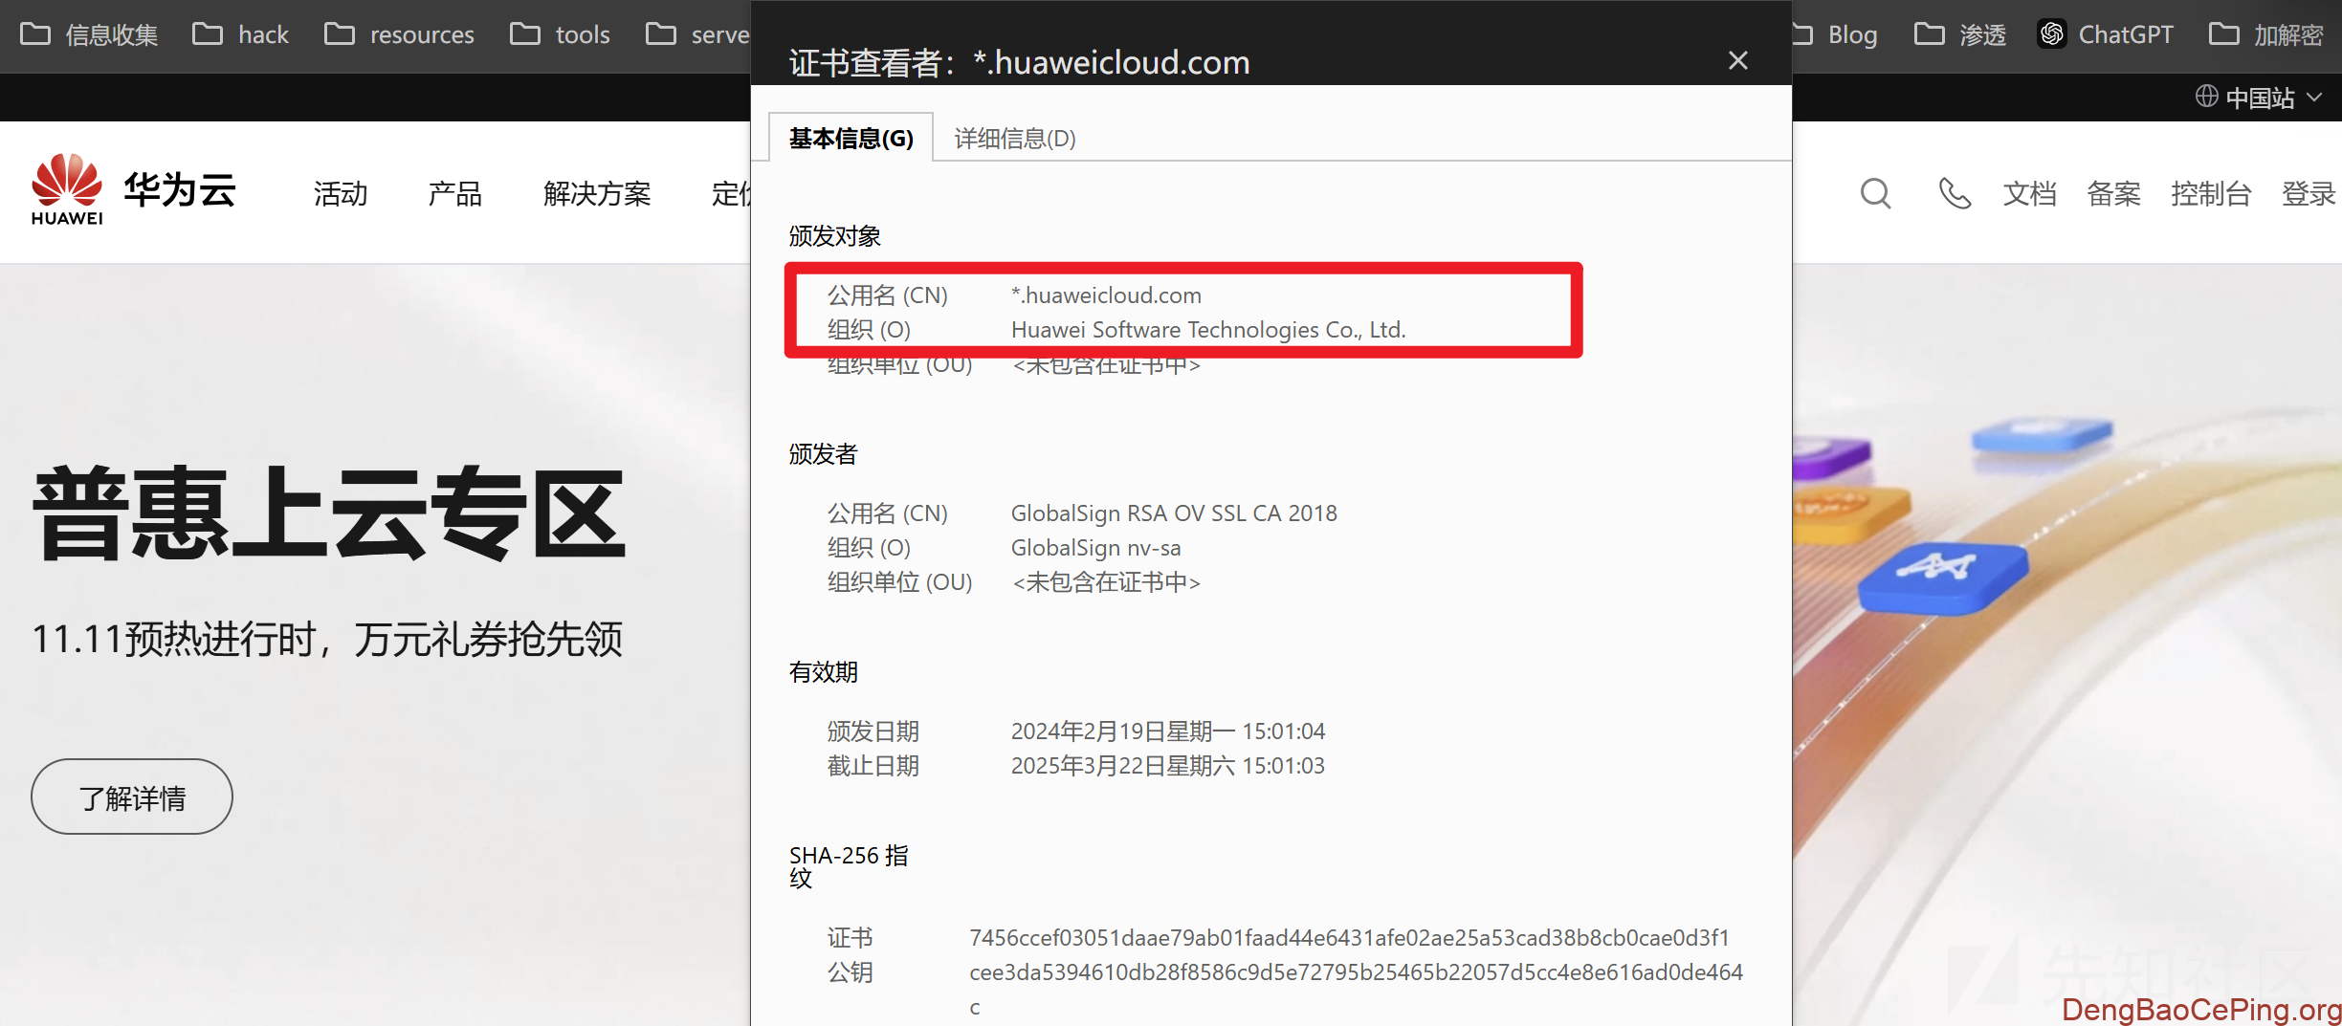Open the 控制台 link
This screenshot has width=2342, height=1026.
tap(2210, 194)
